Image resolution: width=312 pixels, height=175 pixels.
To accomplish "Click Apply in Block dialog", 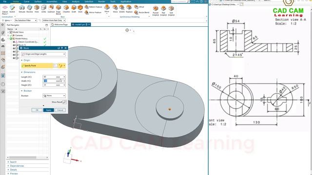I will pyautogui.click(x=49, y=110).
